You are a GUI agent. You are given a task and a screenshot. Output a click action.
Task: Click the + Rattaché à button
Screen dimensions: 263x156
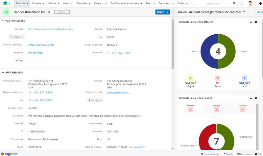[x=17, y=37]
